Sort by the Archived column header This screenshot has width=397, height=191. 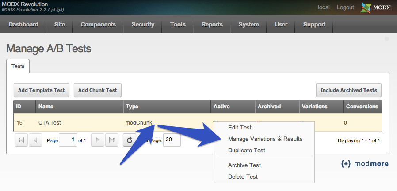(277, 107)
